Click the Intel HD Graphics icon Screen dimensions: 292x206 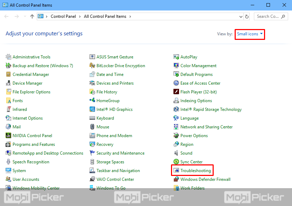click(x=92, y=109)
